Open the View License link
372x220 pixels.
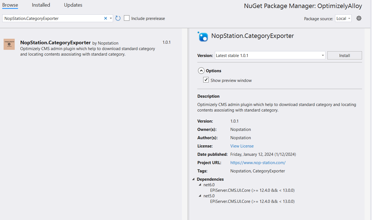point(242,146)
